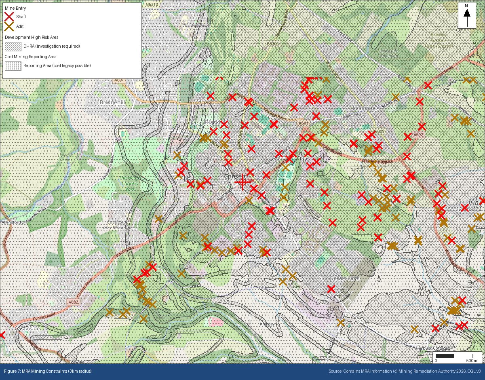The width and height of the screenshot is (485, 380).
Task: Click the DHRA cross-hatch swatch in the legend
Action: (x=13, y=46)
